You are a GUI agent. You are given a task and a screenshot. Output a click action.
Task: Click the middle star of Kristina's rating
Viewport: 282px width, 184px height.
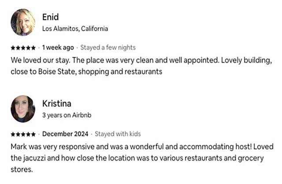[23, 134]
